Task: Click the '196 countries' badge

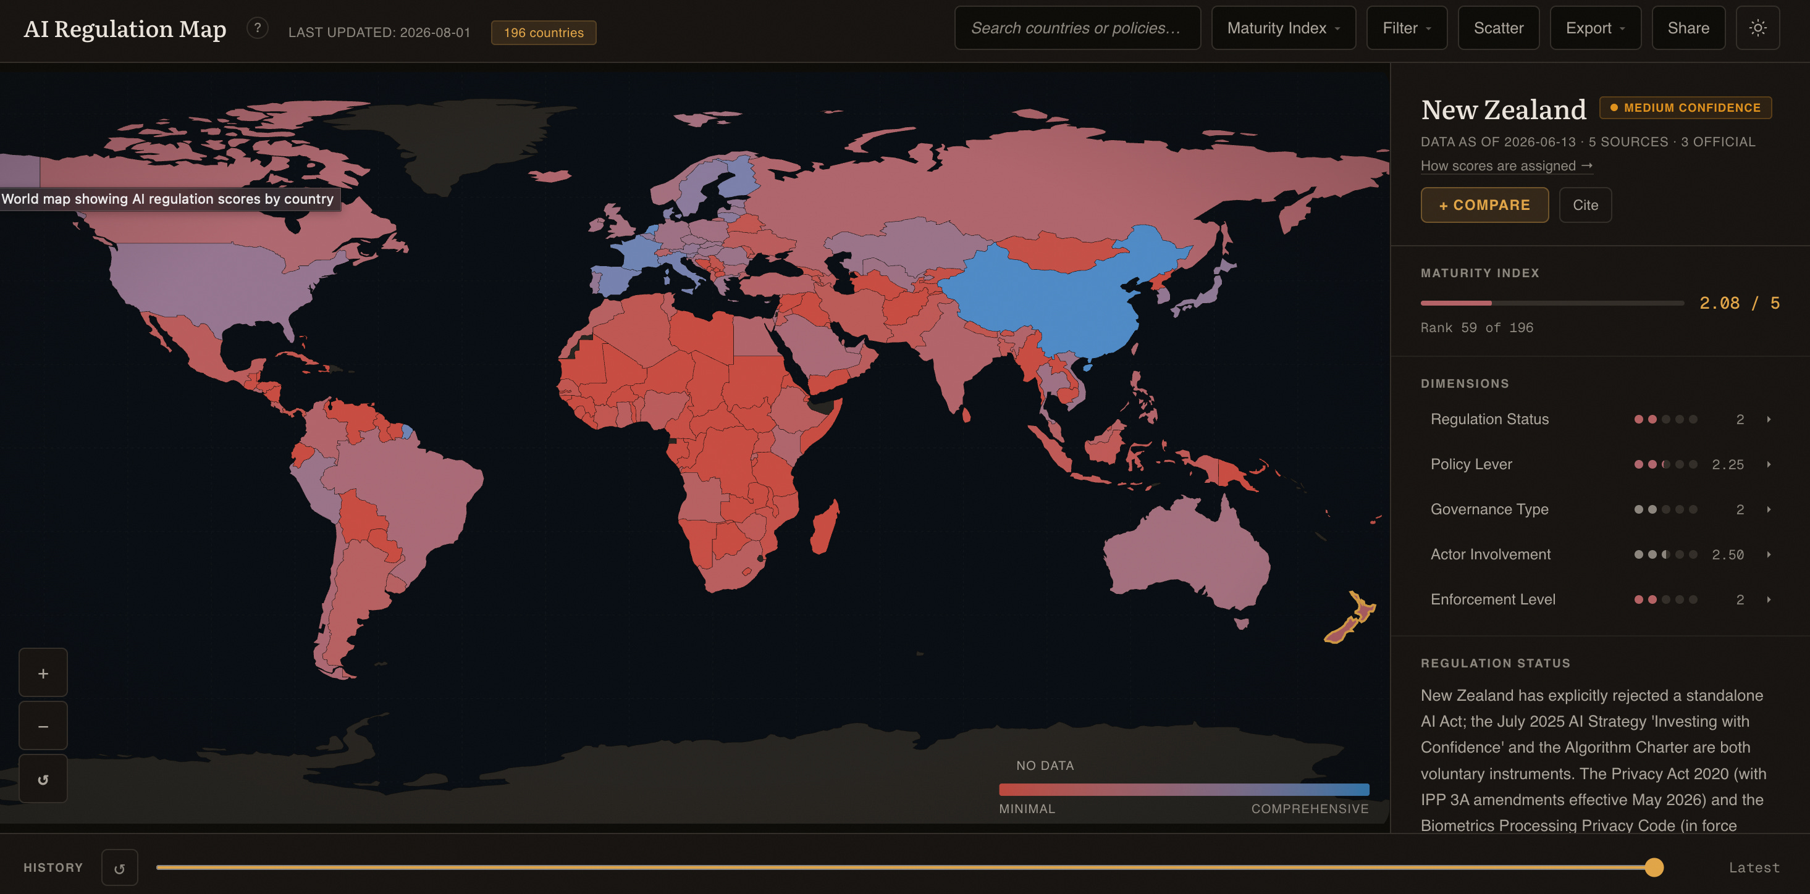Action: [x=543, y=32]
